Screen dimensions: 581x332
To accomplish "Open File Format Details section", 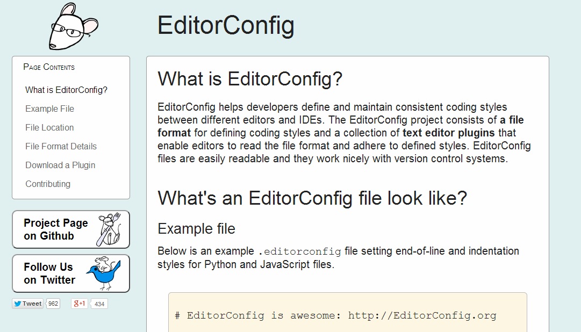I will 61,146.
